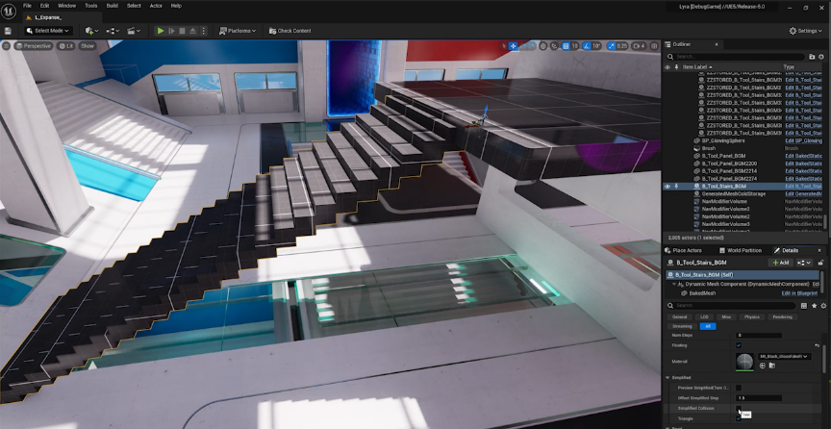Enable the Preview Simplified checkbox
This screenshot has width=831, height=429.
[739, 388]
